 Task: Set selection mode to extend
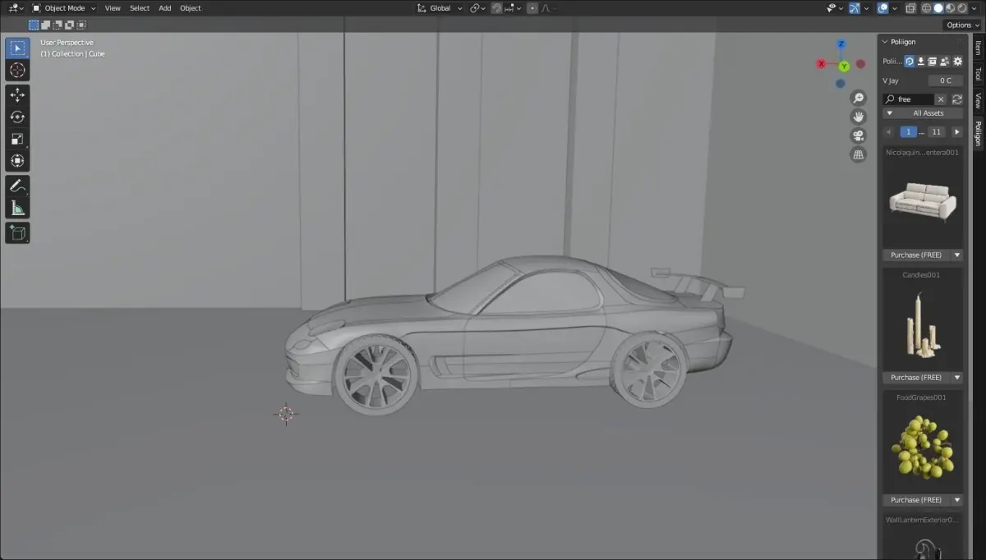[x=46, y=25]
